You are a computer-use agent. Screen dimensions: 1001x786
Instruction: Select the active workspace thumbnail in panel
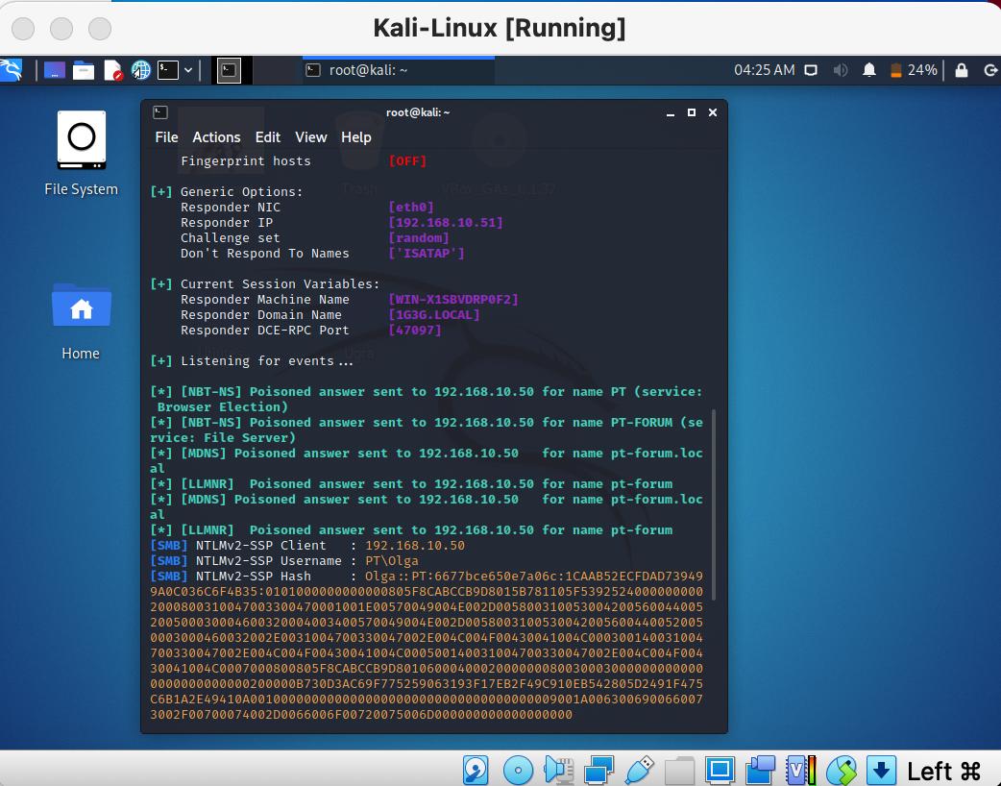(x=229, y=70)
